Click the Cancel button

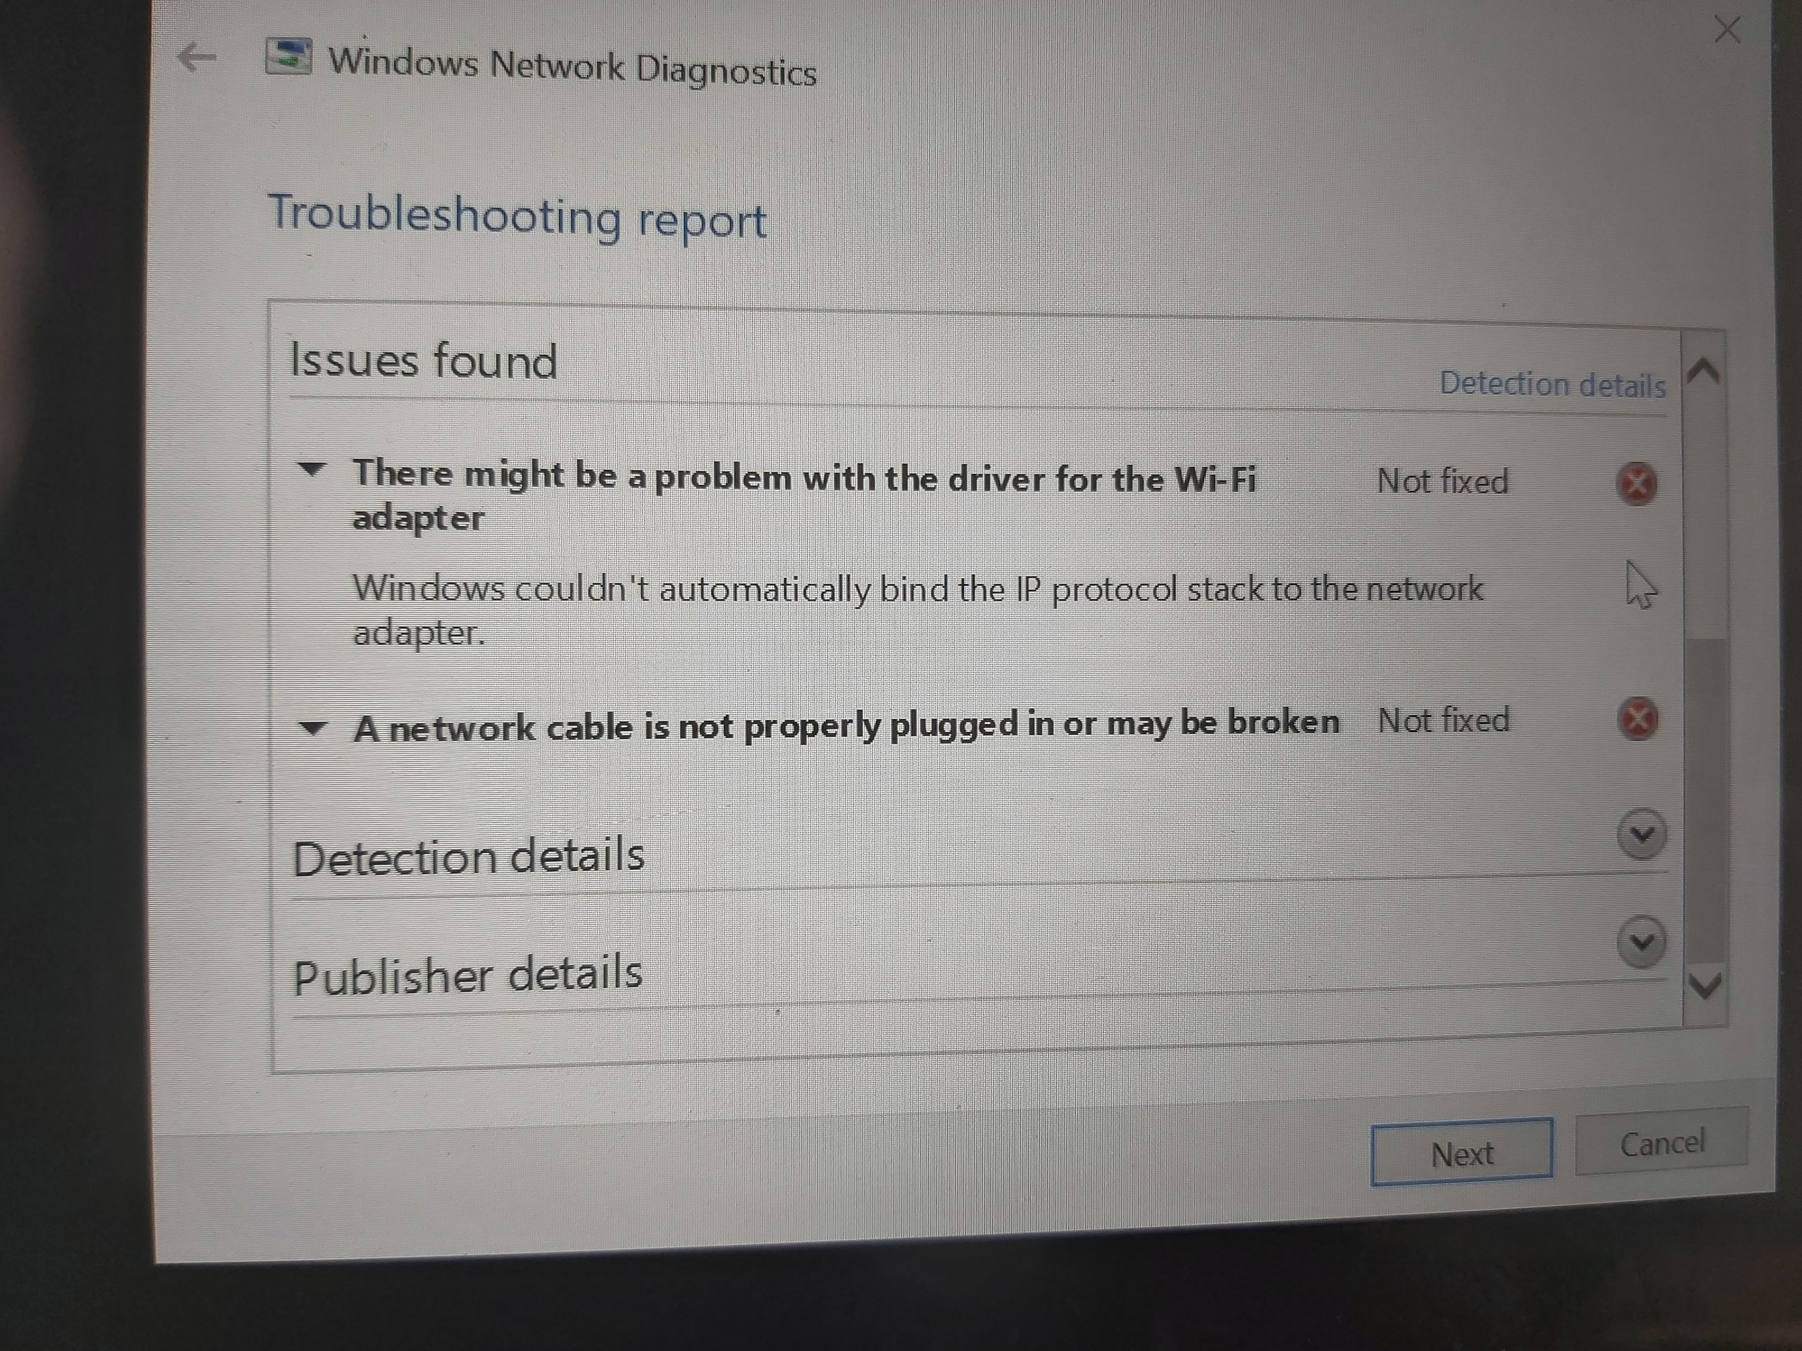click(1662, 1142)
